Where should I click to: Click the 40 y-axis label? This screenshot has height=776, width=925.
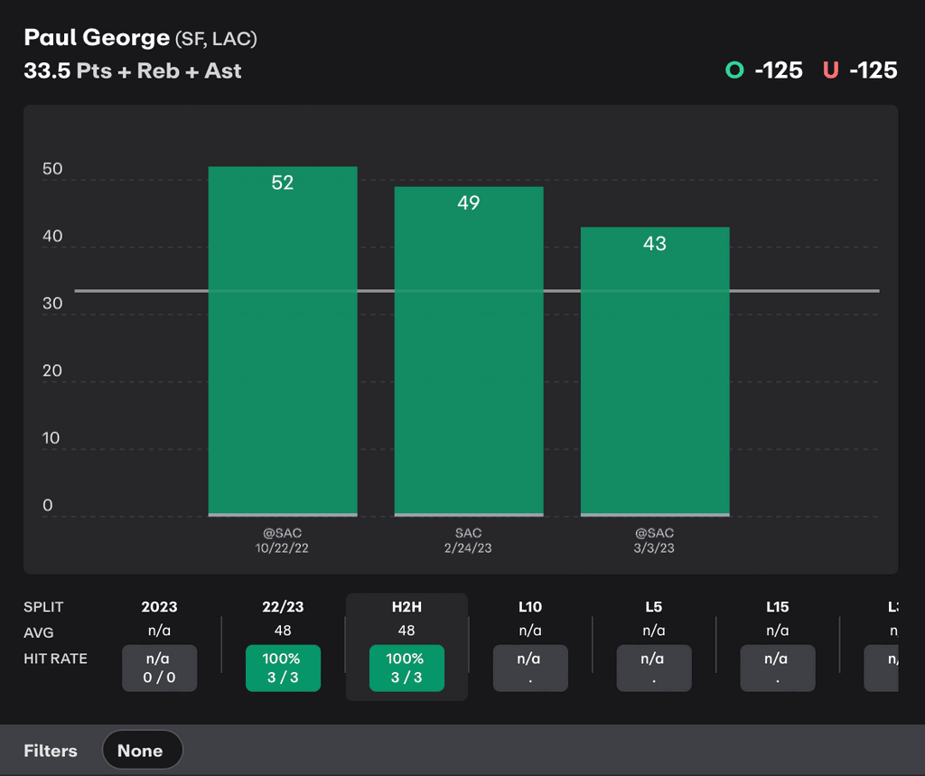pos(52,236)
